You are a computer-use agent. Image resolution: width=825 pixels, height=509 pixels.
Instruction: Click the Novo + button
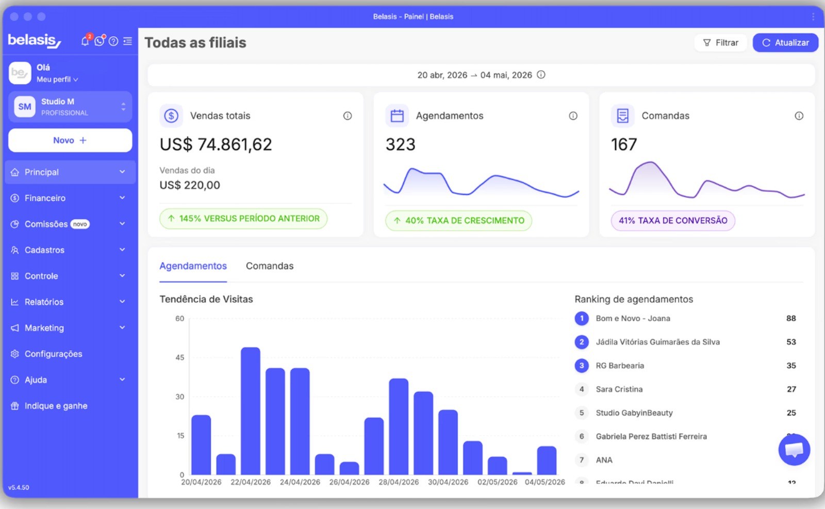pos(70,140)
